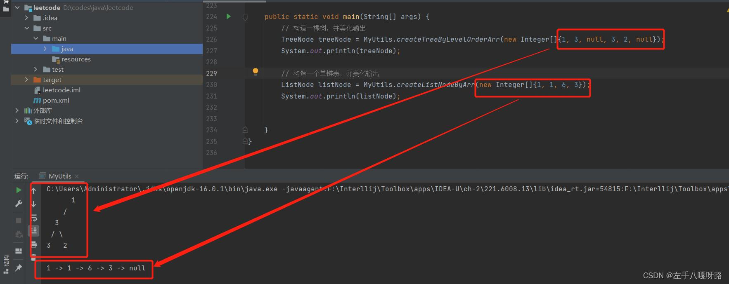Restore layout icon in the run toolbar

point(19,251)
